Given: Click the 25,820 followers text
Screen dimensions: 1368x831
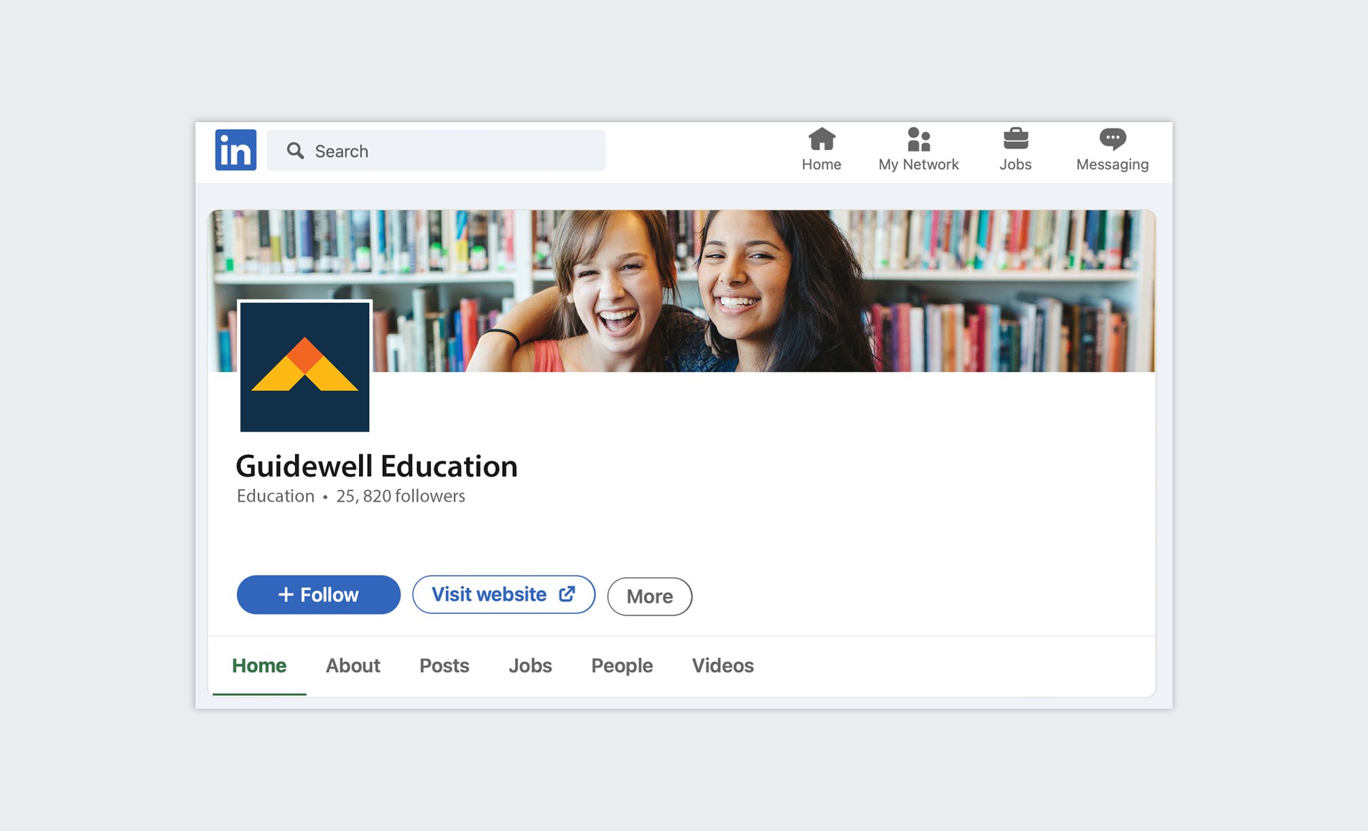Looking at the screenshot, I should pos(400,496).
